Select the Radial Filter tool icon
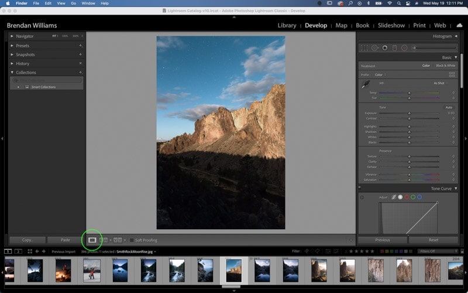This screenshot has height=293, width=468. coord(404,48)
